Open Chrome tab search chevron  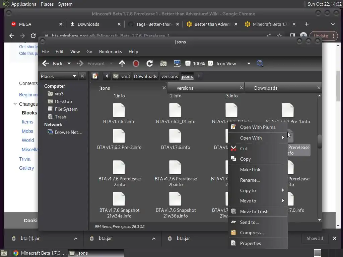coord(333,24)
